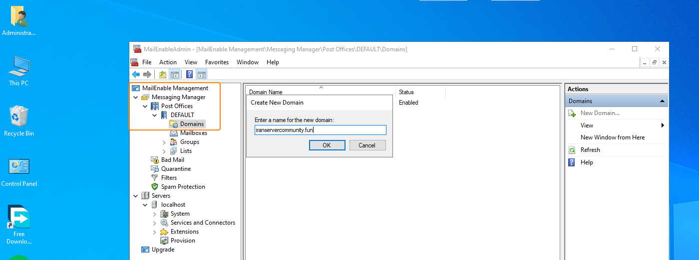
Task: Toggle the Show/Hide Console Tree toolbar icon
Action: 175,75
